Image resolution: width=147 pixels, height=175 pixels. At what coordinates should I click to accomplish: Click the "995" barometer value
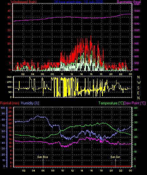(x=136, y=44)
